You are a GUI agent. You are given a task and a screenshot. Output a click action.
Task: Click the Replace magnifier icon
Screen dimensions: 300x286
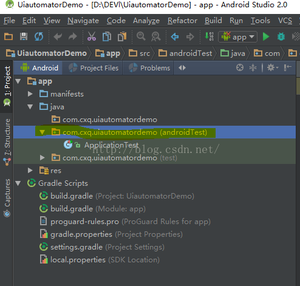pyautogui.click(x=156, y=36)
